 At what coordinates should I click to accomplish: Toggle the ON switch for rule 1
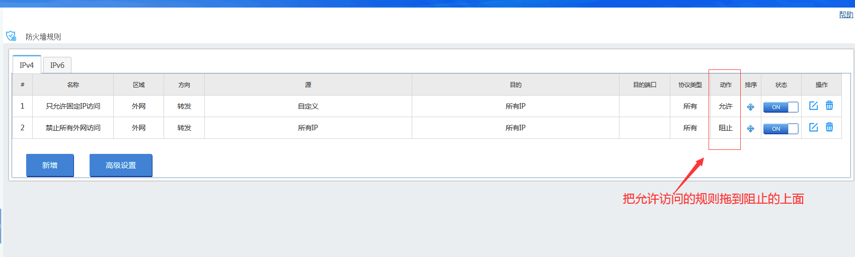pos(781,107)
